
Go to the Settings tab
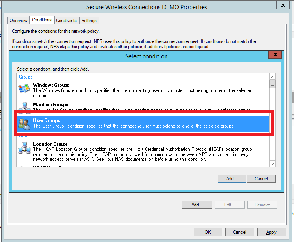point(89,21)
